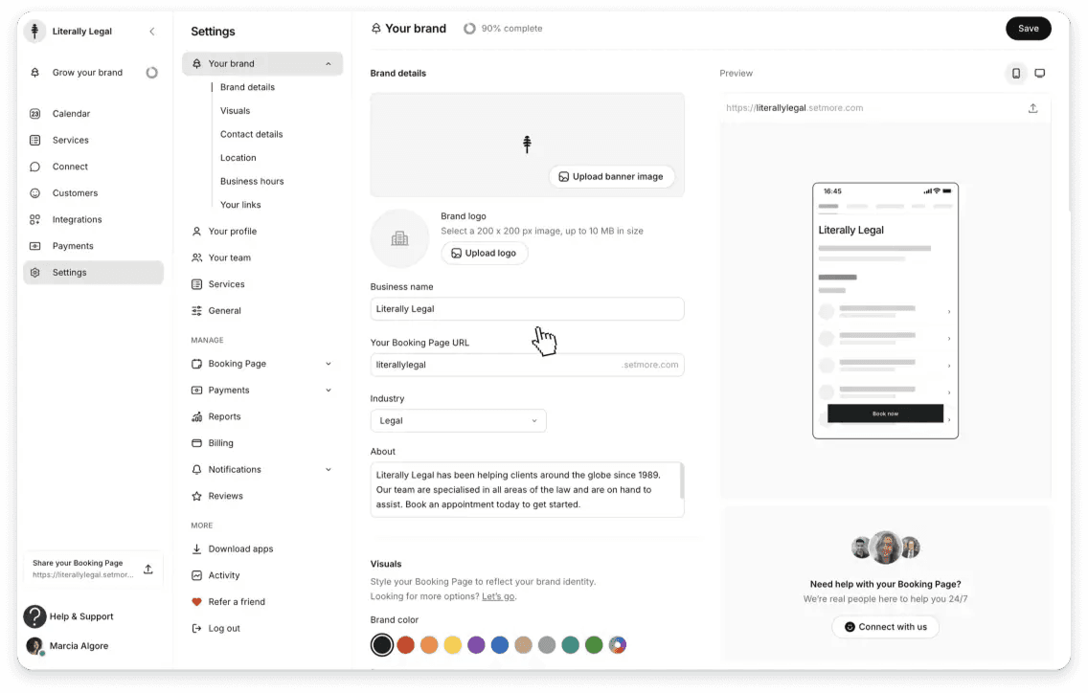This screenshot has width=1088, height=693.
Task: Click the Download apps arrow icon
Action: coord(196,548)
